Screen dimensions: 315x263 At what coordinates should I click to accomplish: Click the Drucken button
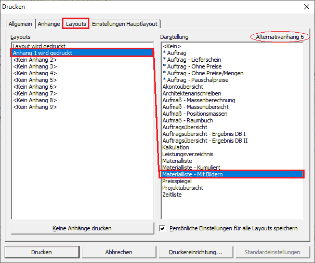[42, 252]
